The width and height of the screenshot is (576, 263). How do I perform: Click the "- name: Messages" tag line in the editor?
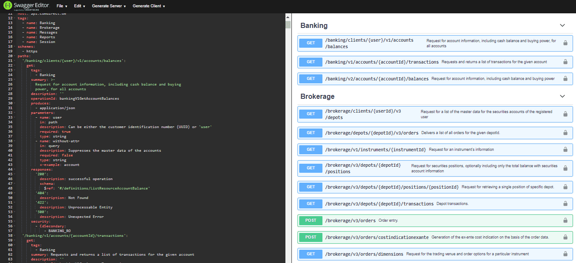point(40,32)
